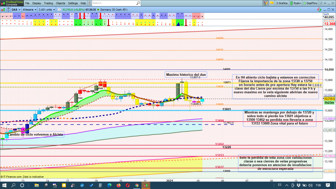Select the orange 13,153.2 price label
The height and width of the screenshot is (189, 336).
tap(329, 156)
